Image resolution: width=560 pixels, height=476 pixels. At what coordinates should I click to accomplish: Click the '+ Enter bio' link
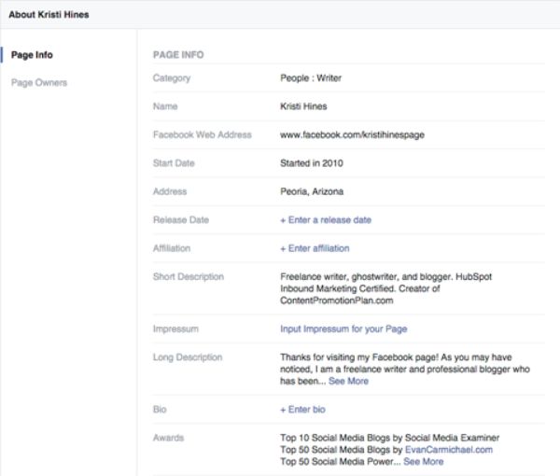tap(302, 410)
